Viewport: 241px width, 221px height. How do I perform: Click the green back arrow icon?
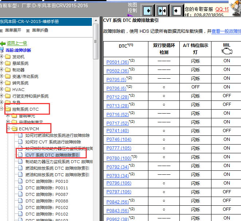[x=3, y=44]
